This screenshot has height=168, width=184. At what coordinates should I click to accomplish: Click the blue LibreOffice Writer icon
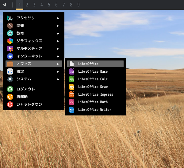point(72,110)
